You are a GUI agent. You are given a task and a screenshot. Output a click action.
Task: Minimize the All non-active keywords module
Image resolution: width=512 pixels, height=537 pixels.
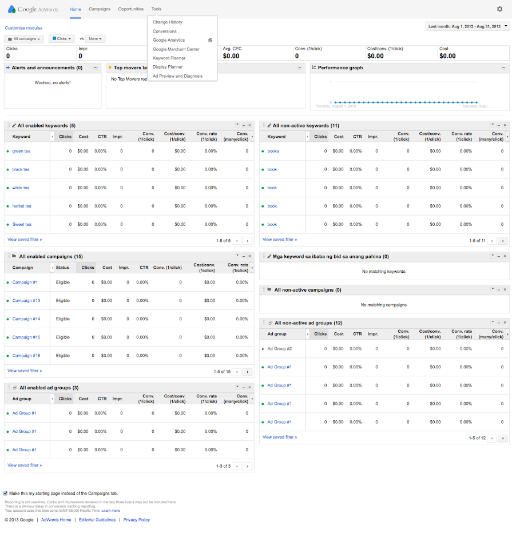(x=498, y=125)
